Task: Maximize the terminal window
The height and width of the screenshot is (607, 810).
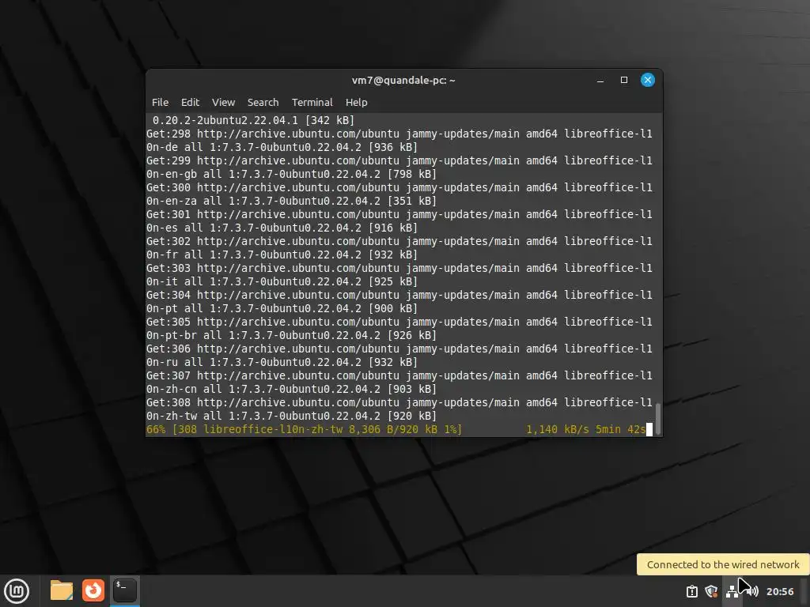Action: tap(623, 80)
